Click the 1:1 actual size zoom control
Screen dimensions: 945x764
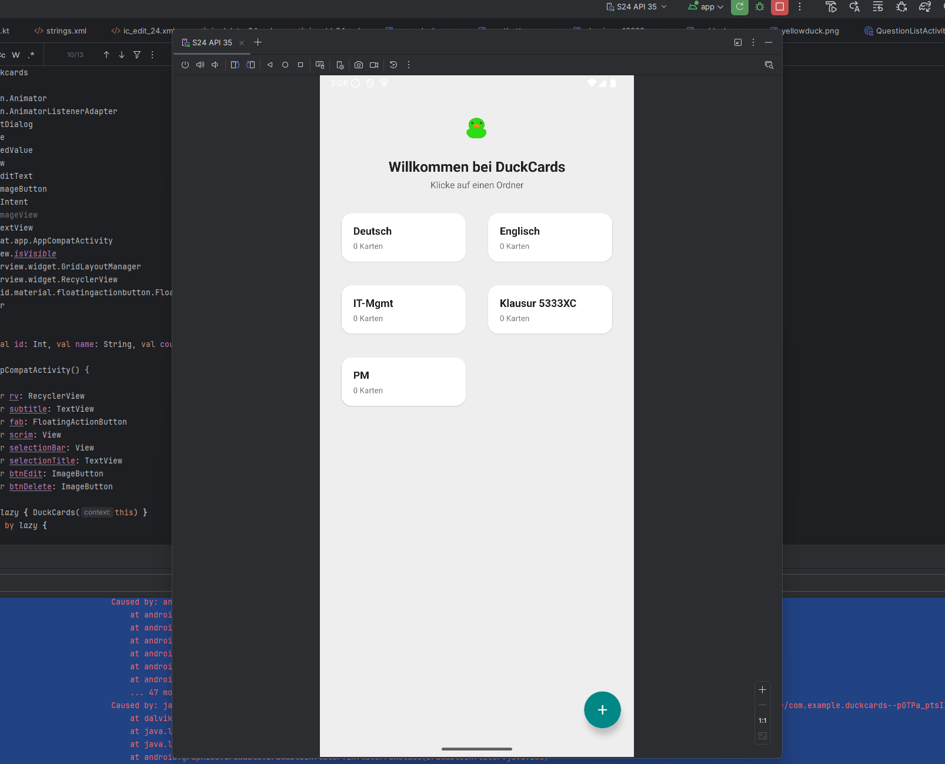click(763, 720)
